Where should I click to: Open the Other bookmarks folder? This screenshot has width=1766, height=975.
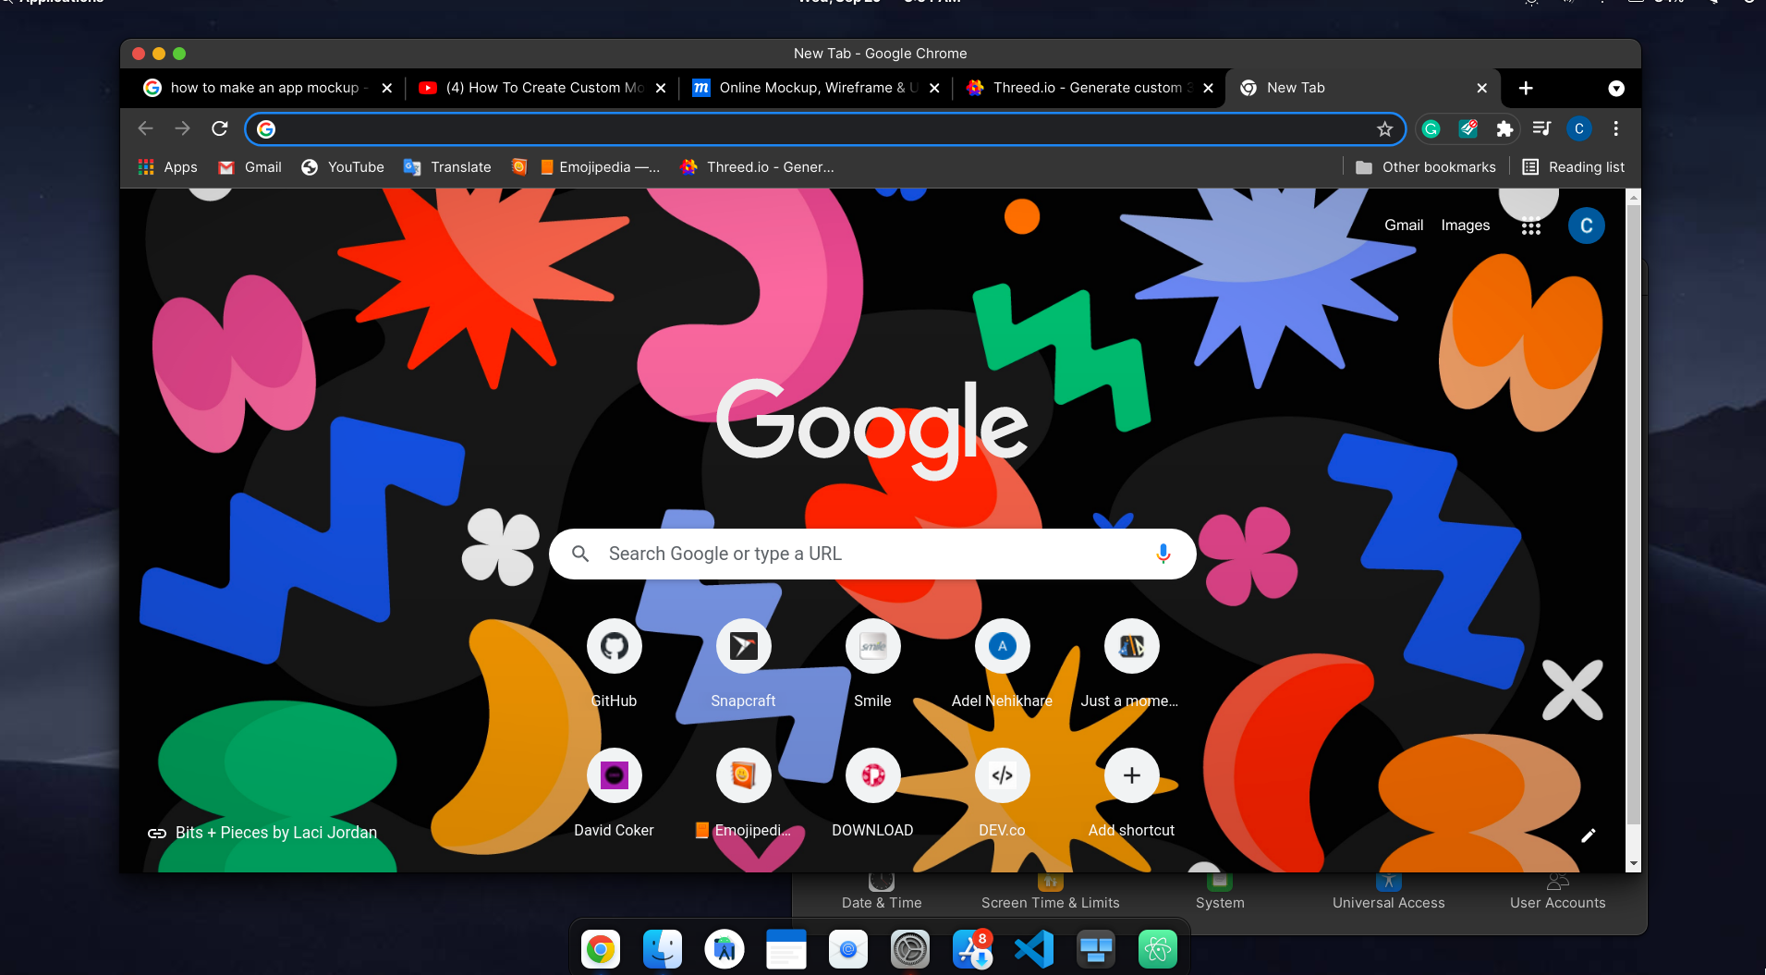[x=1426, y=167]
